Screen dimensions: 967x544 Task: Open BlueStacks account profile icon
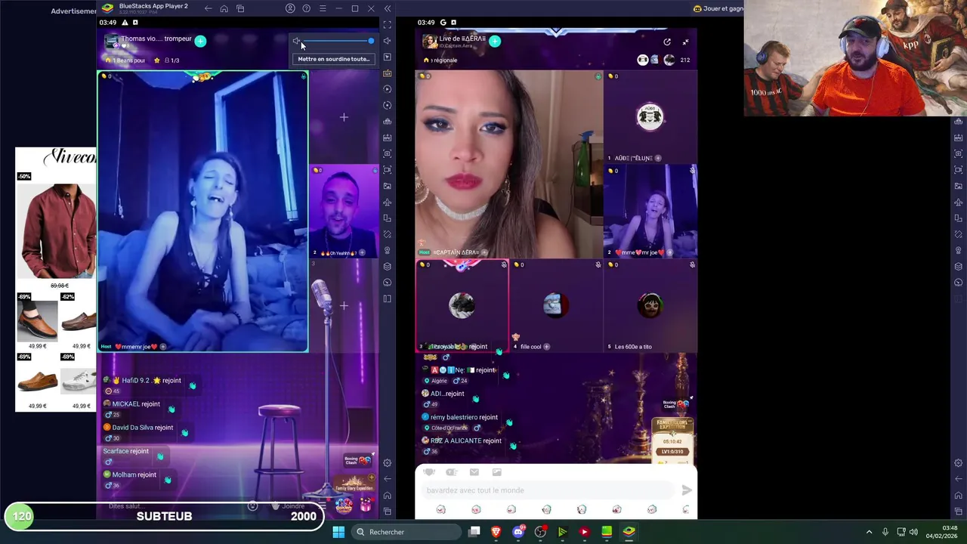tap(290, 8)
